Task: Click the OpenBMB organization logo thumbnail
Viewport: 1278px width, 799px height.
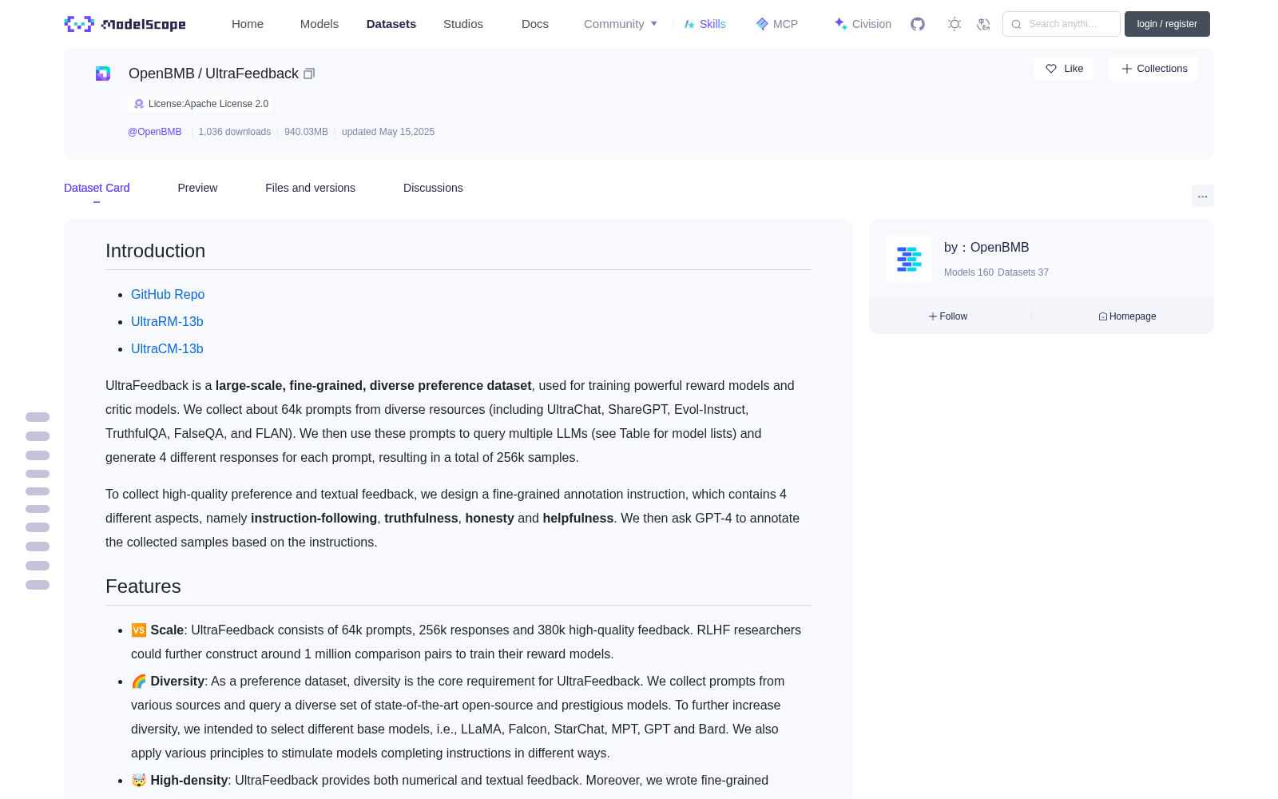Action: pyautogui.click(x=909, y=259)
